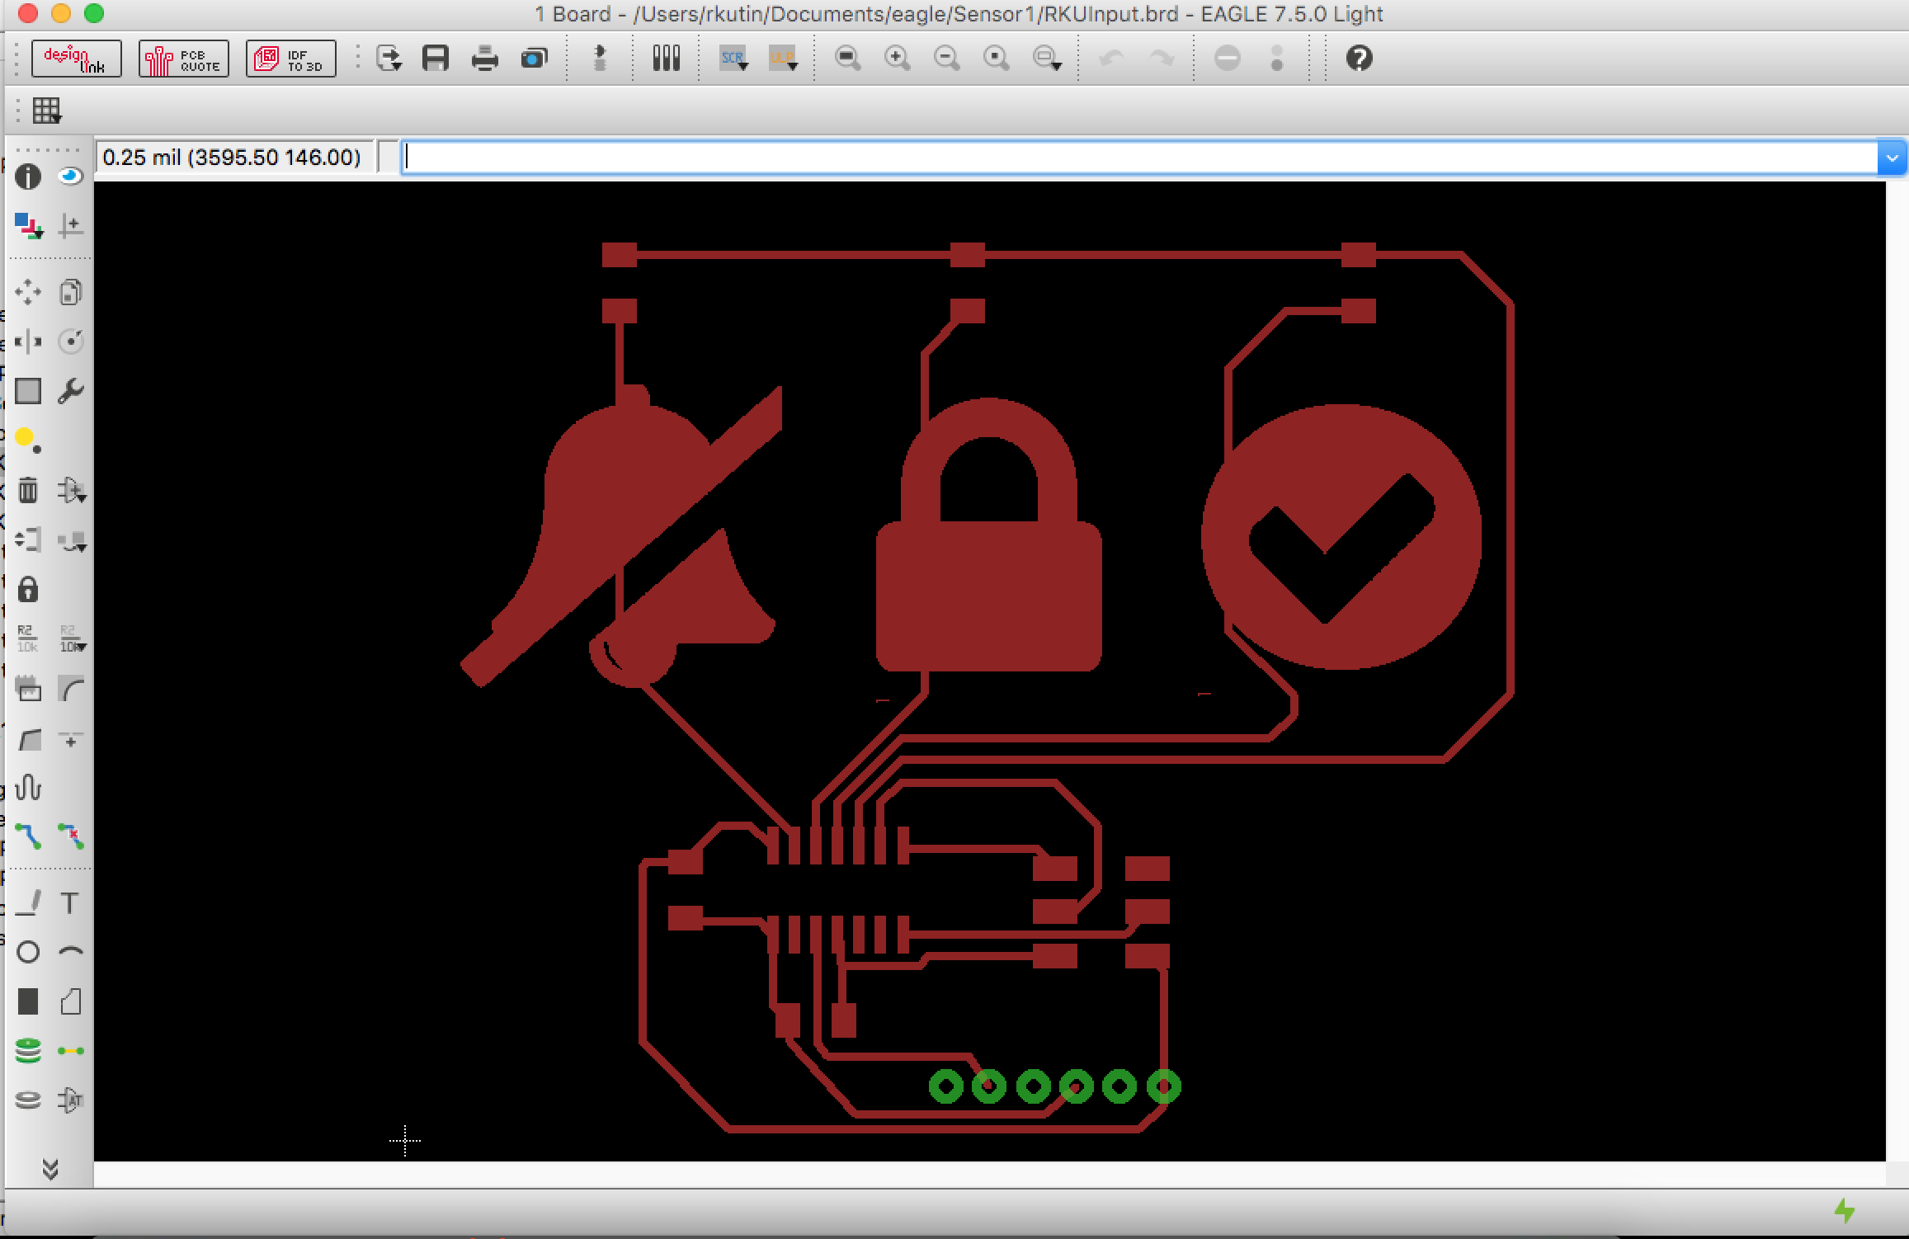Click the coordinate display 0.25 mil
The width and height of the screenshot is (1909, 1239).
(x=233, y=157)
